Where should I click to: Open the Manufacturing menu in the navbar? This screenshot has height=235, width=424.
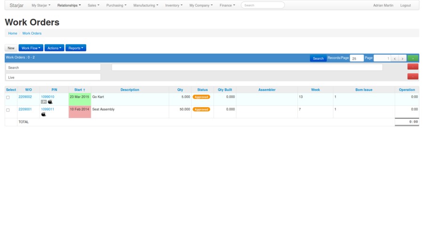coord(146,5)
